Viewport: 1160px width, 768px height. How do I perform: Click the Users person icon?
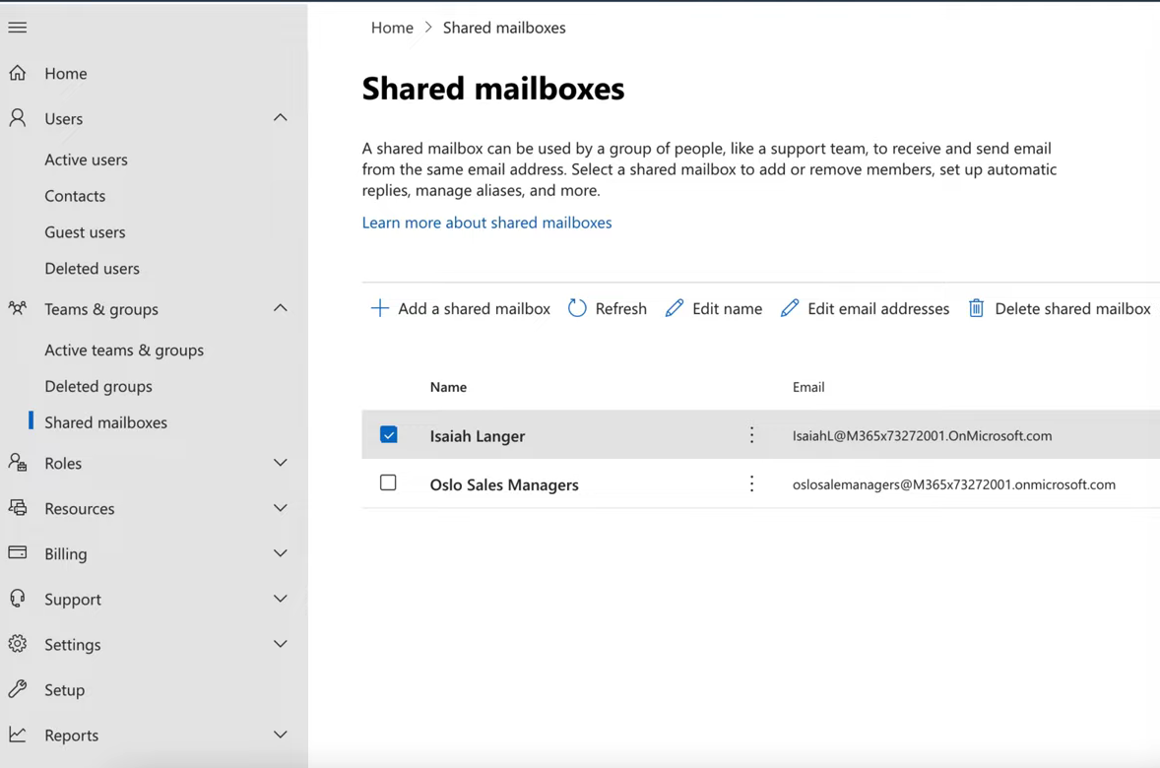click(x=18, y=117)
